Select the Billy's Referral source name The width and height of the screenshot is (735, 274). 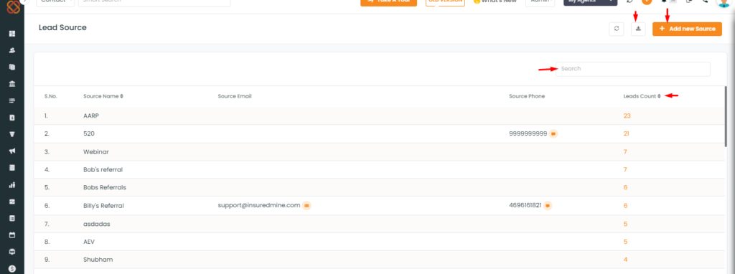tap(103, 206)
